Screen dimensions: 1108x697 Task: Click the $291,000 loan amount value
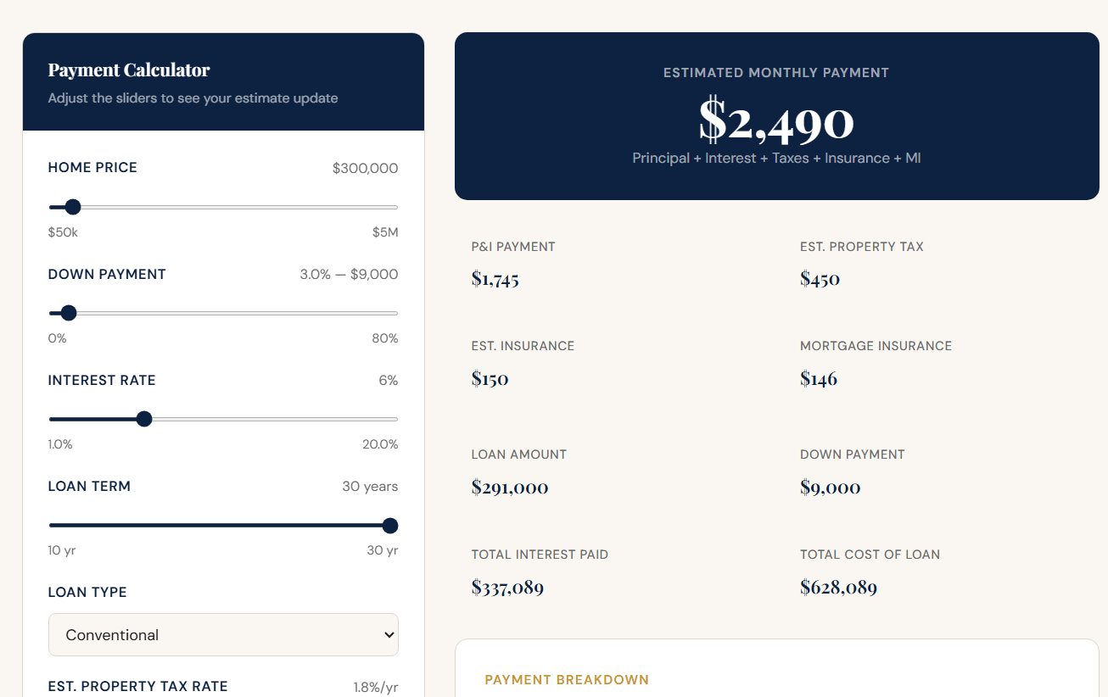coord(510,488)
